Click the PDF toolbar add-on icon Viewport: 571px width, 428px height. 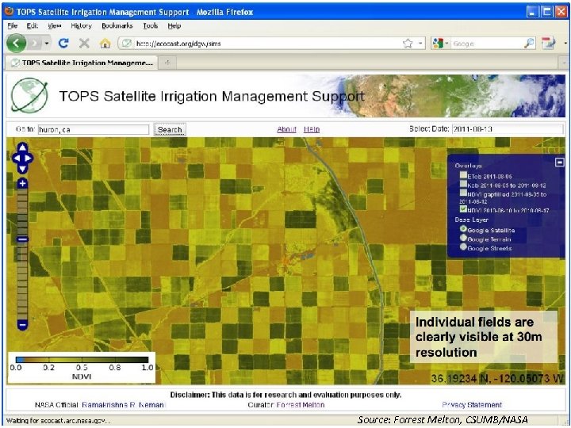[548, 44]
